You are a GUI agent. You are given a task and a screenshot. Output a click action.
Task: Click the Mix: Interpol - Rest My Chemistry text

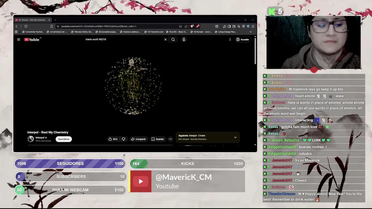tap(192, 139)
